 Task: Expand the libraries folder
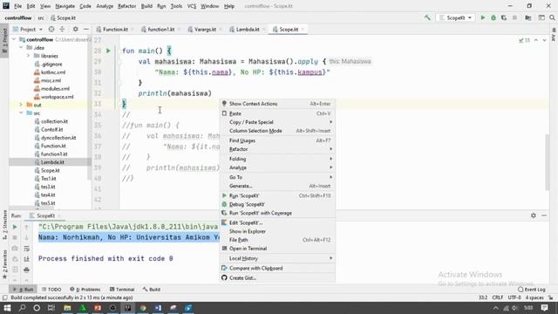pos(28,56)
